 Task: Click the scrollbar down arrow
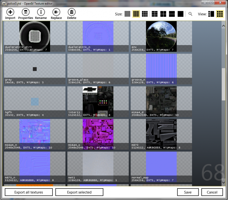[223, 182]
